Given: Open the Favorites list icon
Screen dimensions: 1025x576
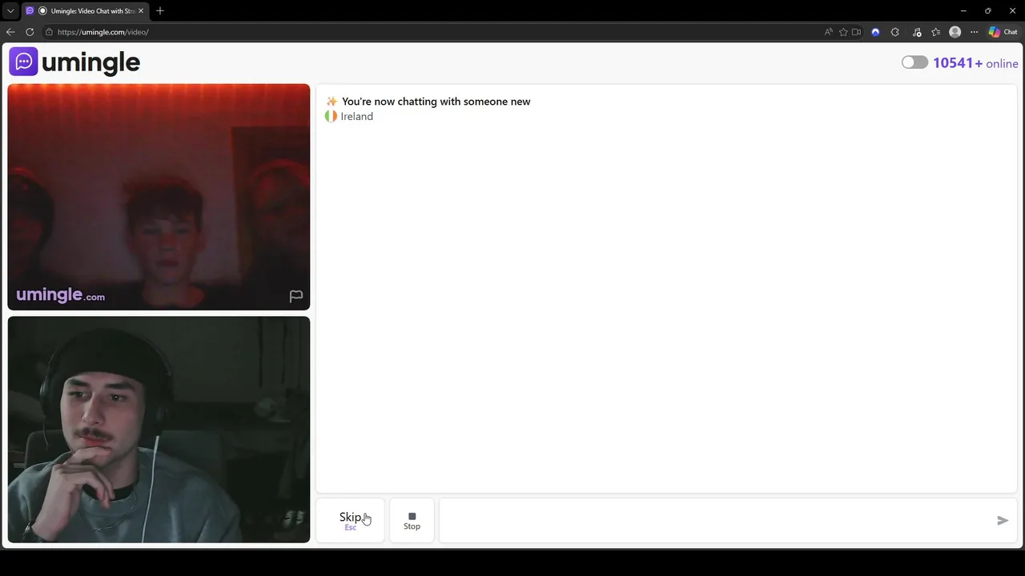Looking at the screenshot, I should (x=935, y=32).
